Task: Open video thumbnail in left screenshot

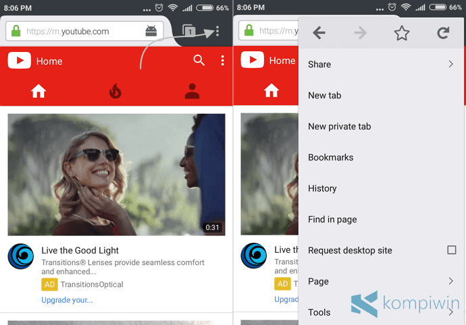Action: point(116,175)
